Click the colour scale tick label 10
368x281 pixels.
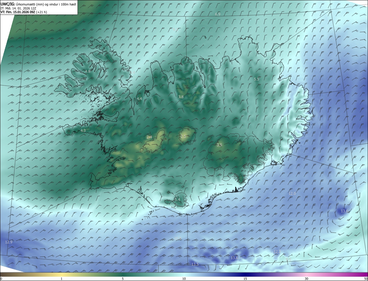184,279
